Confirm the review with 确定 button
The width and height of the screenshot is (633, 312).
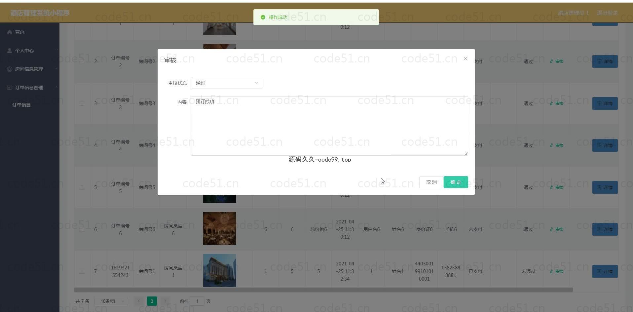coord(456,182)
